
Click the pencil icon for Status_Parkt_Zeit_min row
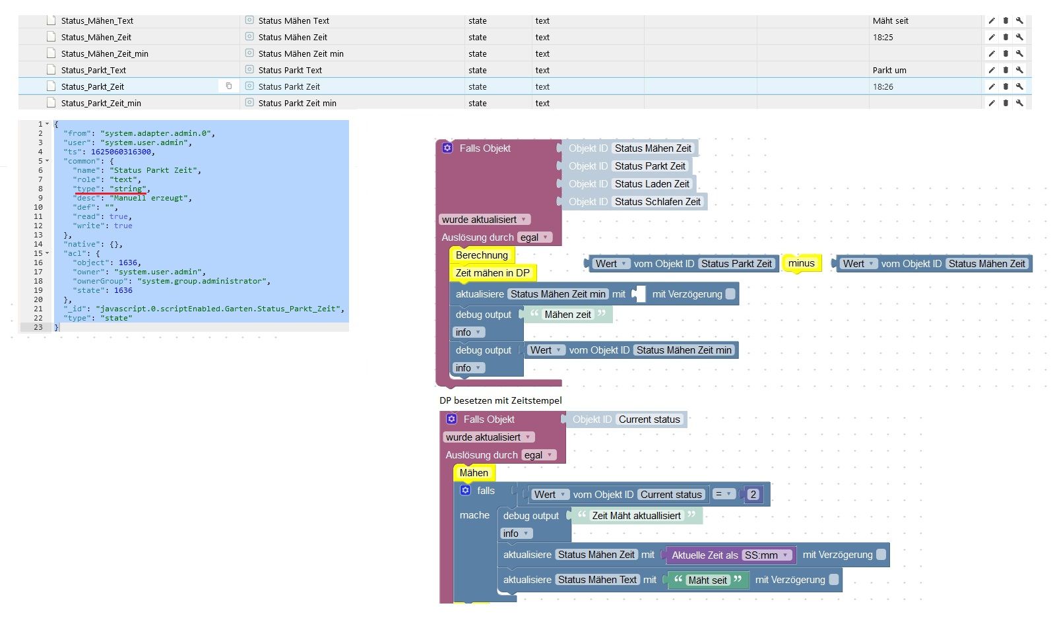tap(992, 103)
